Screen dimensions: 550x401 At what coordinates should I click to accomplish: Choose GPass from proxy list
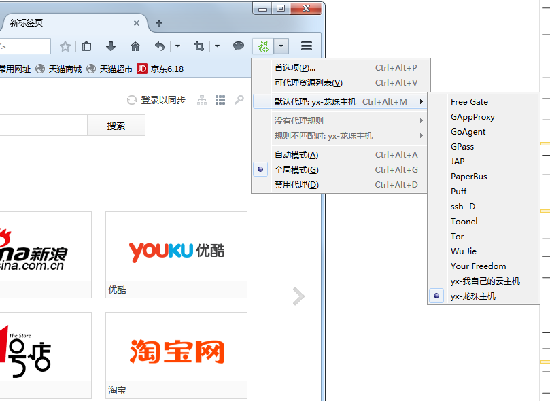click(x=483, y=147)
